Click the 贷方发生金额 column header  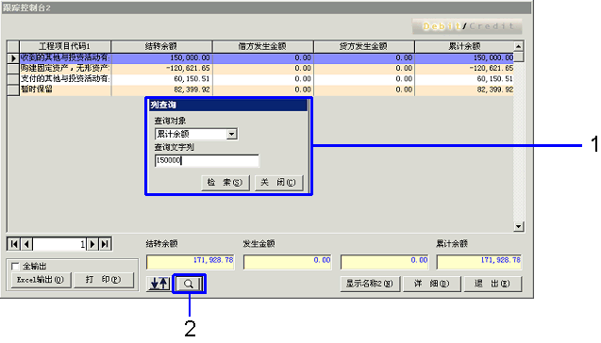point(364,46)
